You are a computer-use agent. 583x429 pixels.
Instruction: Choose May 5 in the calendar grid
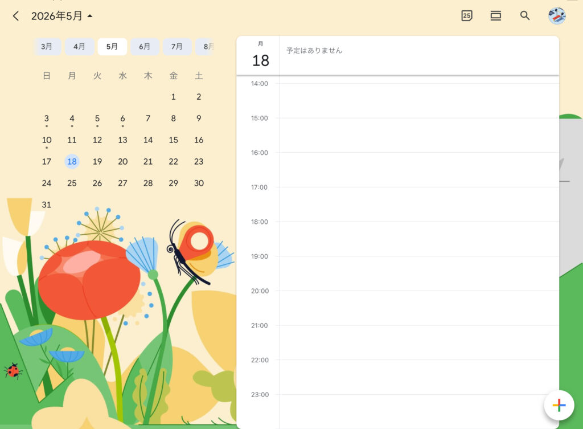(x=97, y=119)
